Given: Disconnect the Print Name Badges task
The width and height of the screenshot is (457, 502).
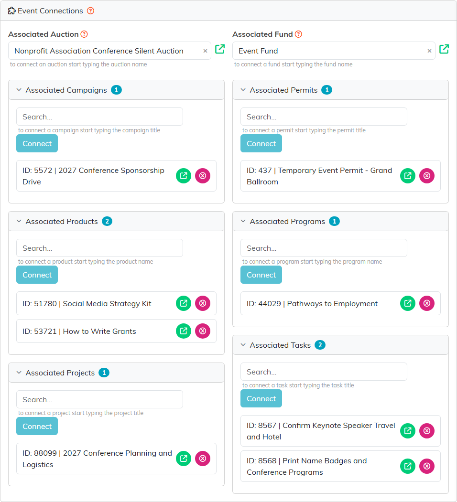Looking at the screenshot, I should tap(427, 466).
